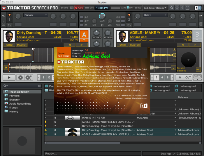Jump to track start on deck A stripe
204x156 pixels.
pyautogui.click(x=6, y=67)
